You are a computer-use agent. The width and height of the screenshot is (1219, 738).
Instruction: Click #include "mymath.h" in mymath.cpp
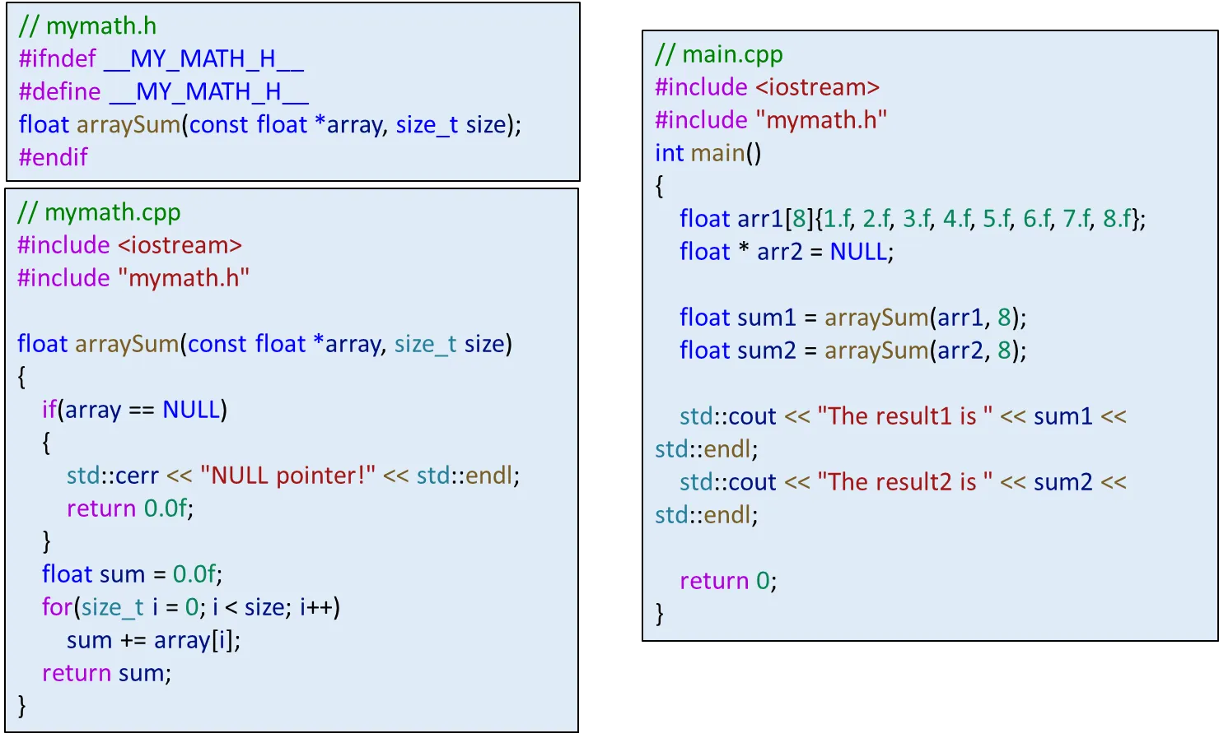[133, 278]
